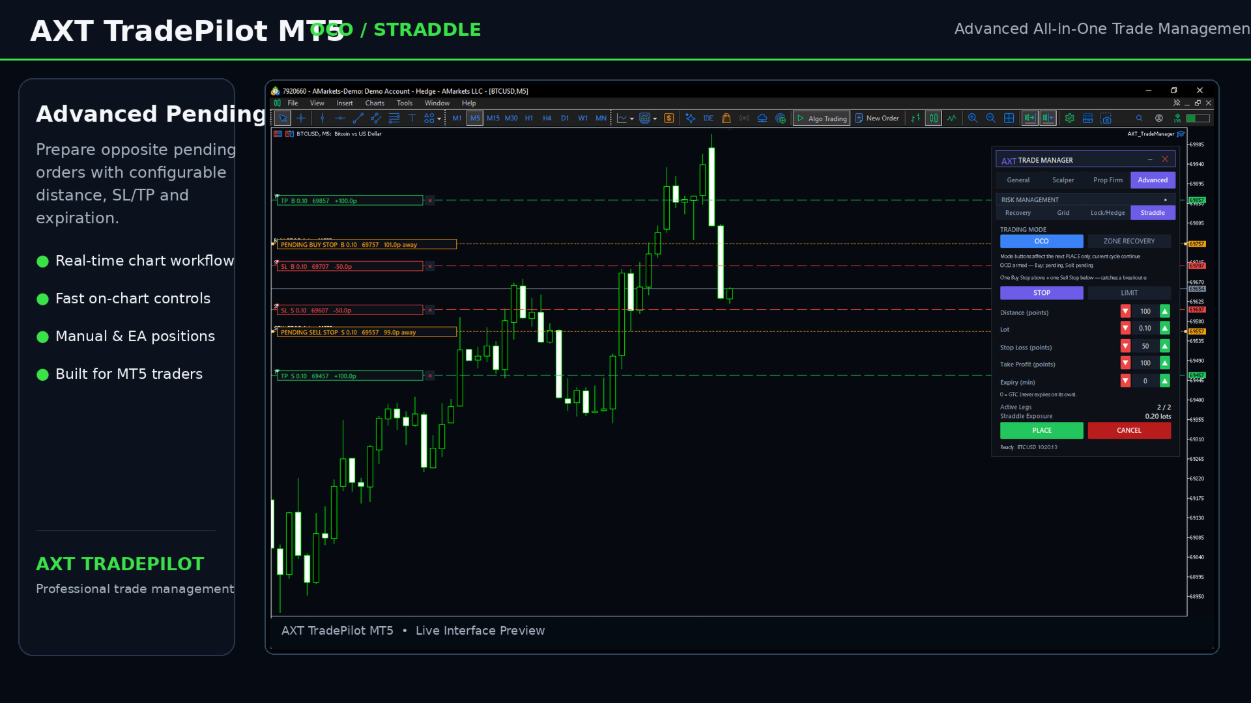Open the green gear settings icon
The image size is (1251, 703).
click(1070, 118)
